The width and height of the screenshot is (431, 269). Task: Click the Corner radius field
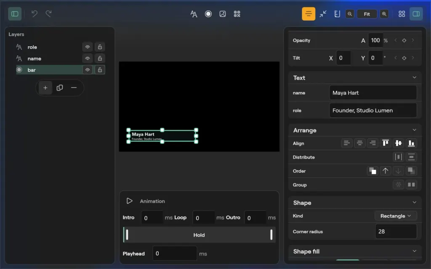pyautogui.click(x=396, y=232)
